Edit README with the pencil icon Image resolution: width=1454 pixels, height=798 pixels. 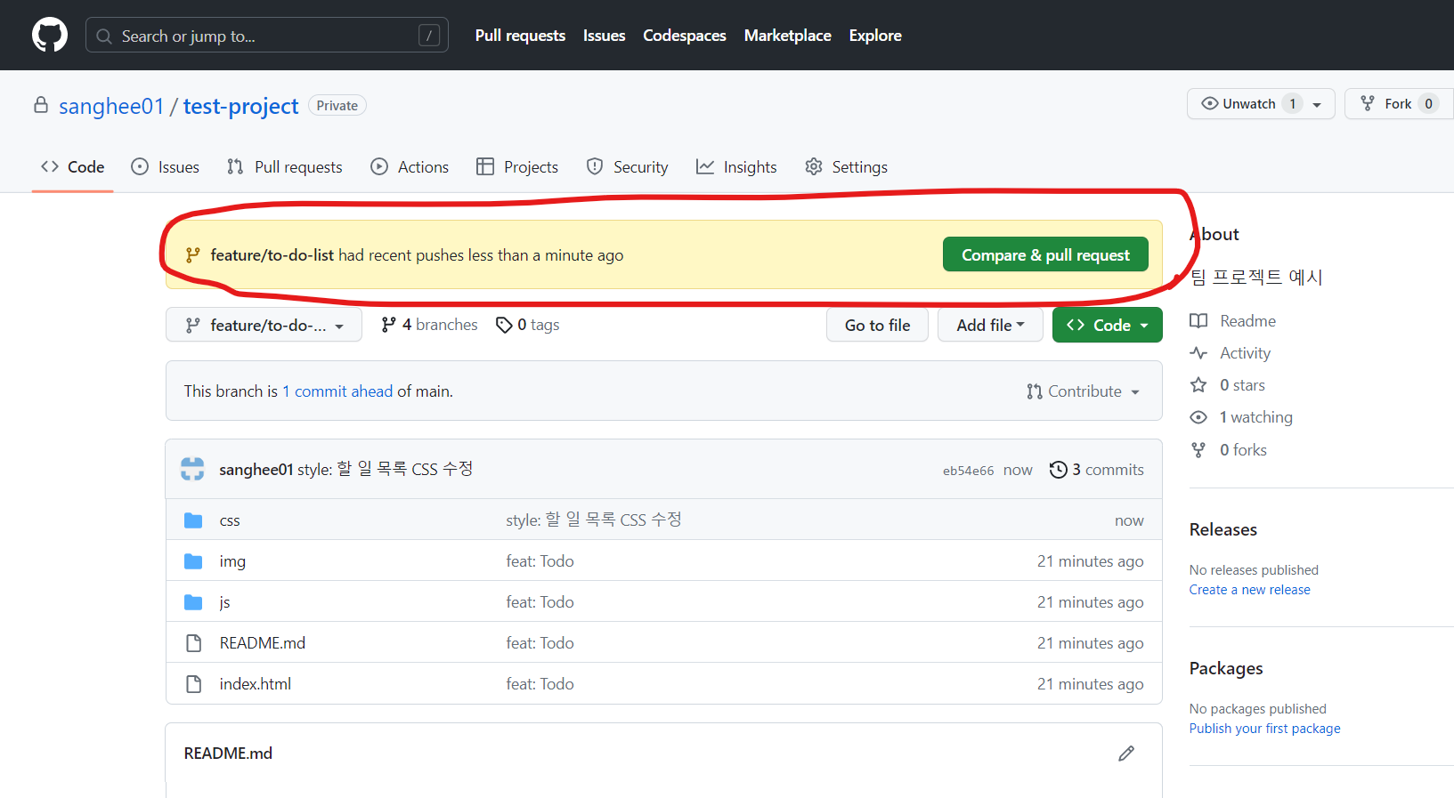[x=1126, y=754]
